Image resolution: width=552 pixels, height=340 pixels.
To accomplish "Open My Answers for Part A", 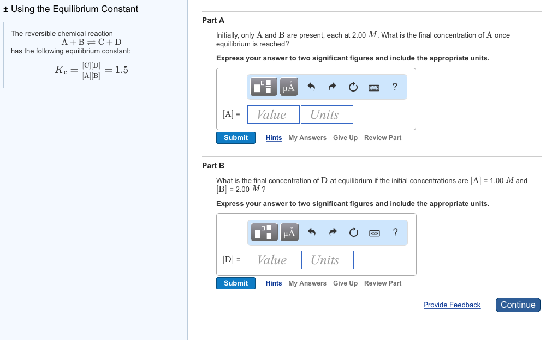I will click(x=307, y=138).
